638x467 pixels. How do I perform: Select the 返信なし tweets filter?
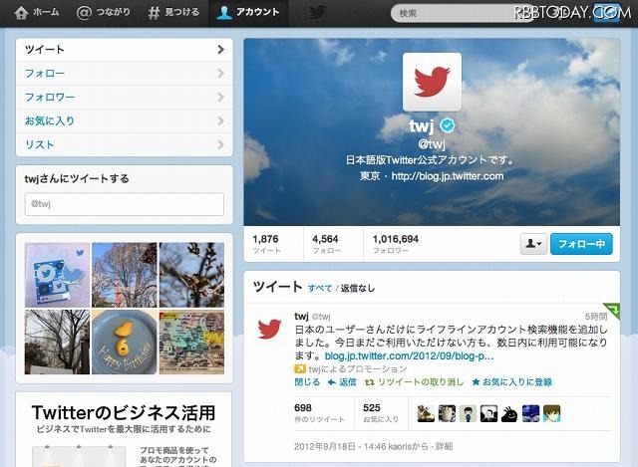click(x=358, y=288)
